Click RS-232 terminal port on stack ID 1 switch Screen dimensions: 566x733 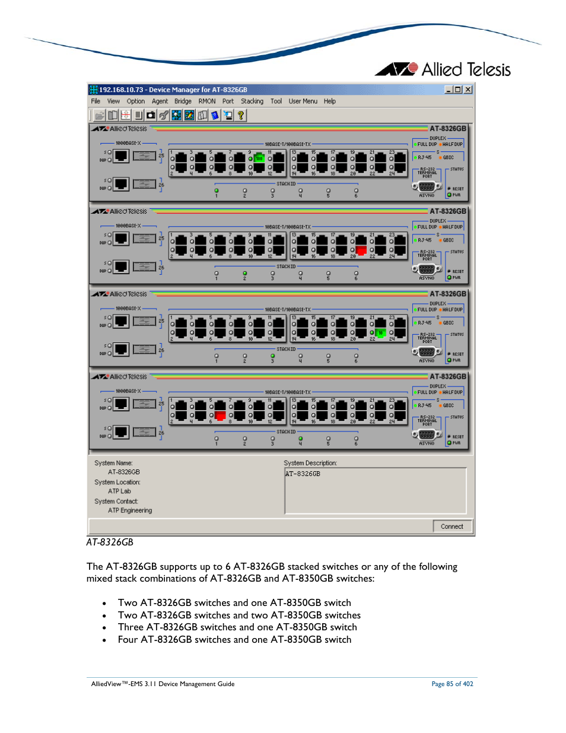[x=427, y=186]
